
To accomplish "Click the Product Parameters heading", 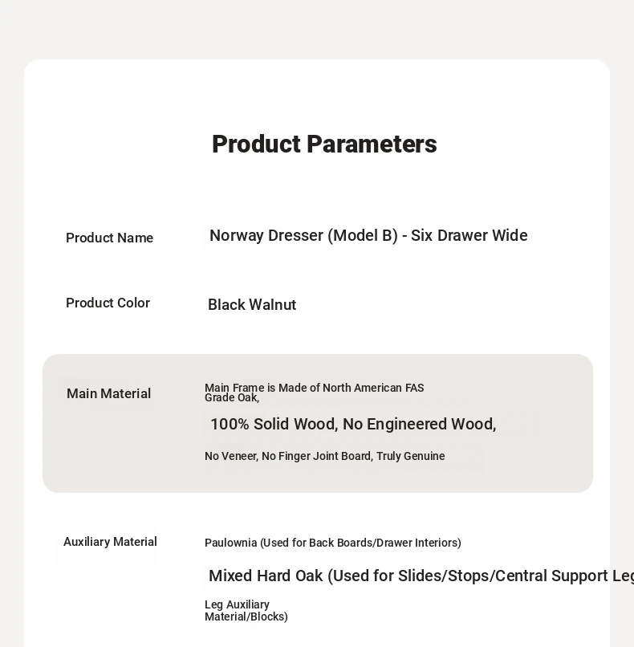I will tap(324, 144).
